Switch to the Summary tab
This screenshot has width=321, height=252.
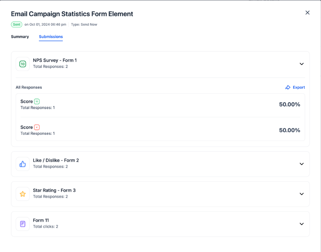point(20,36)
